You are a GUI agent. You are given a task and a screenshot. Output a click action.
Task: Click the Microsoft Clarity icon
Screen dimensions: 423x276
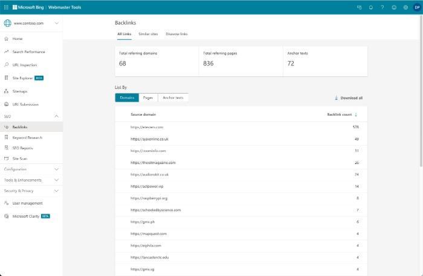[x=7, y=216]
